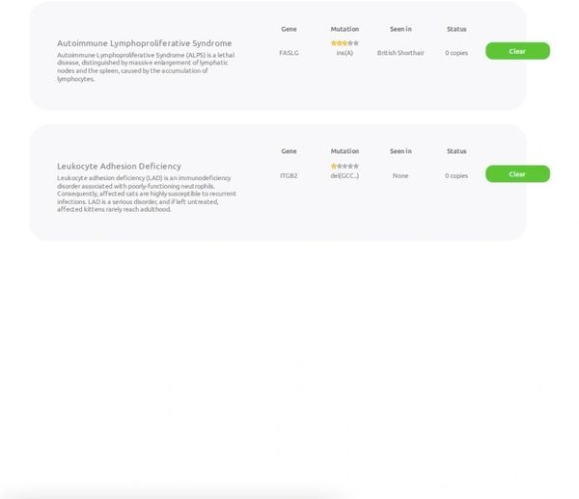579x499 pixels.
Task: Click the Status header in the Leukocyte card
Action: pos(456,151)
